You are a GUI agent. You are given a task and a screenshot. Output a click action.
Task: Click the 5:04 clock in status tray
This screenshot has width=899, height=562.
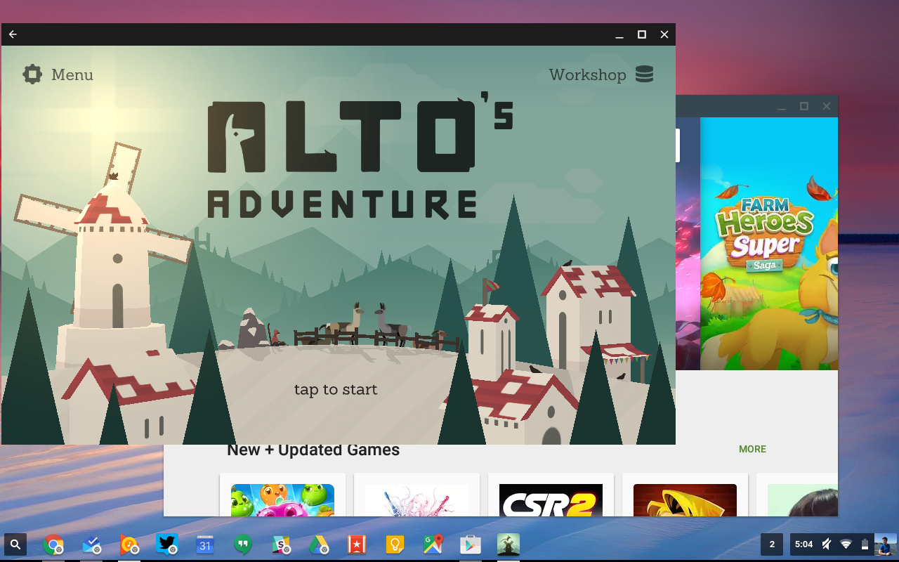803,544
